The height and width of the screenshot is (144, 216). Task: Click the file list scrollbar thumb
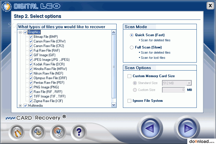coord(114,67)
